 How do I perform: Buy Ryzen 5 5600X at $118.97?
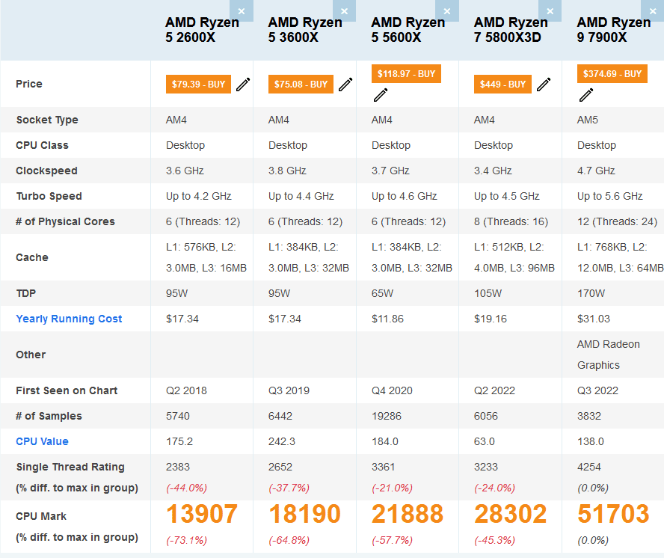pos(406,74)
